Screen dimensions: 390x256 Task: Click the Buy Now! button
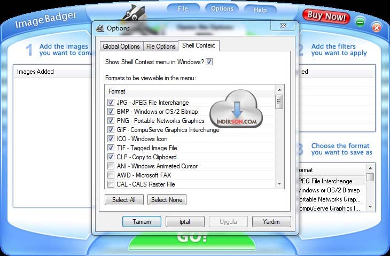pyautogui.click(x=326, y=17)
